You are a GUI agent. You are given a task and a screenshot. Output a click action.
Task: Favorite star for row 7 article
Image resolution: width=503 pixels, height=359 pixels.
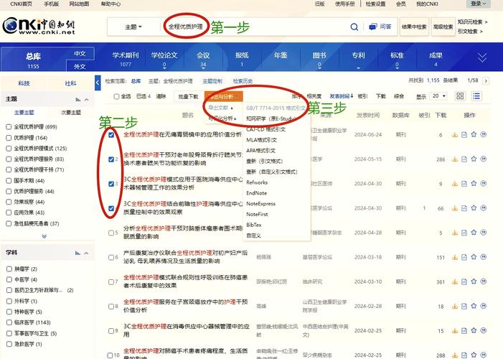pos(474,281)
